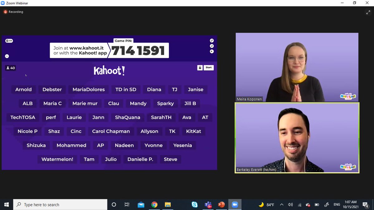
Task: Click Meira Koponen's video tile
Action: click(x=297, y=67)
